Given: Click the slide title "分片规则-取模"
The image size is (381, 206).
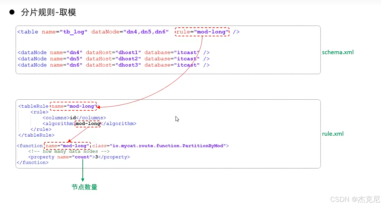Looking at the screenshot, I should tap(49, 12).
